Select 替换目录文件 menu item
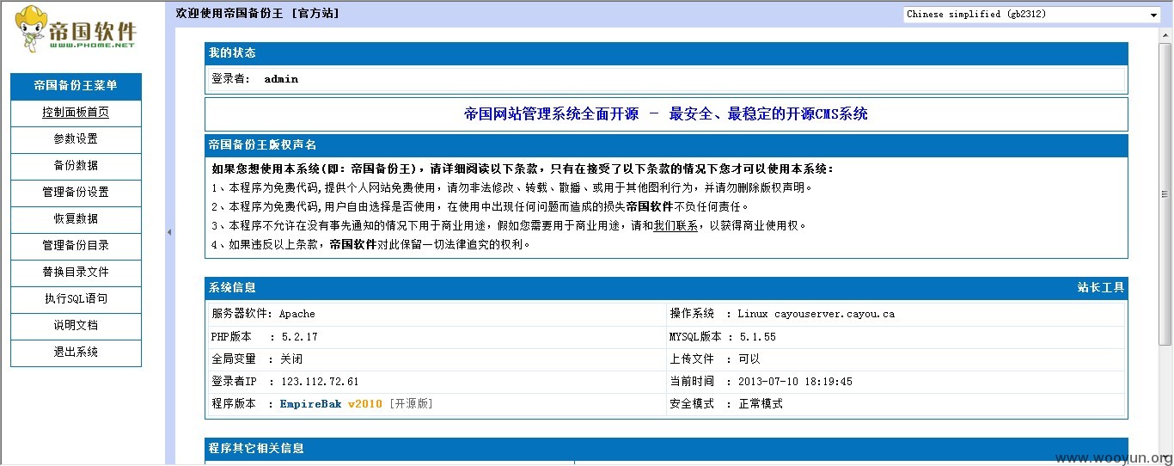This screenshot has width=1174, height=466. point(76,273)
